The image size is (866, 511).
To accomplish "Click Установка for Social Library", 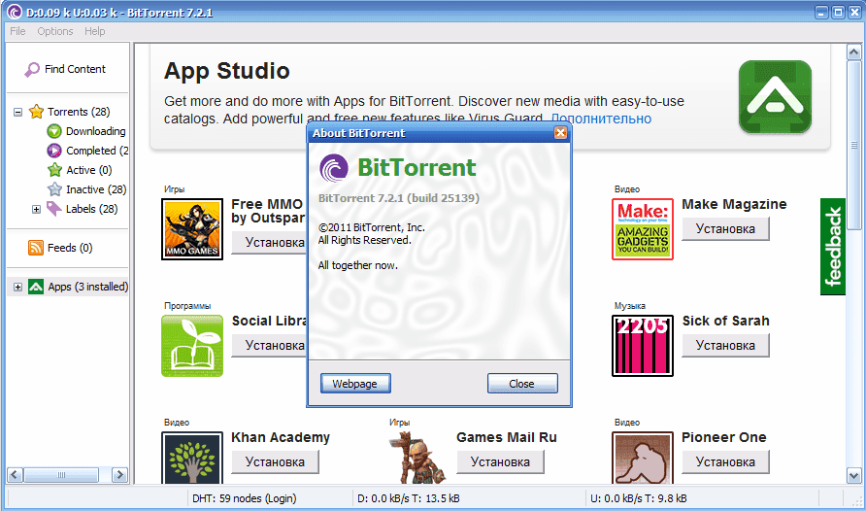I will (x=270, y=345).
